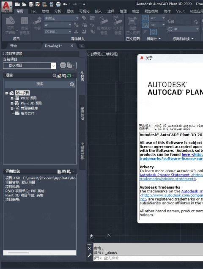Open the quick access toolbar customize dropdown
Image resolution: width=203 pixels, height=269 pixels.
click(84, 4)
